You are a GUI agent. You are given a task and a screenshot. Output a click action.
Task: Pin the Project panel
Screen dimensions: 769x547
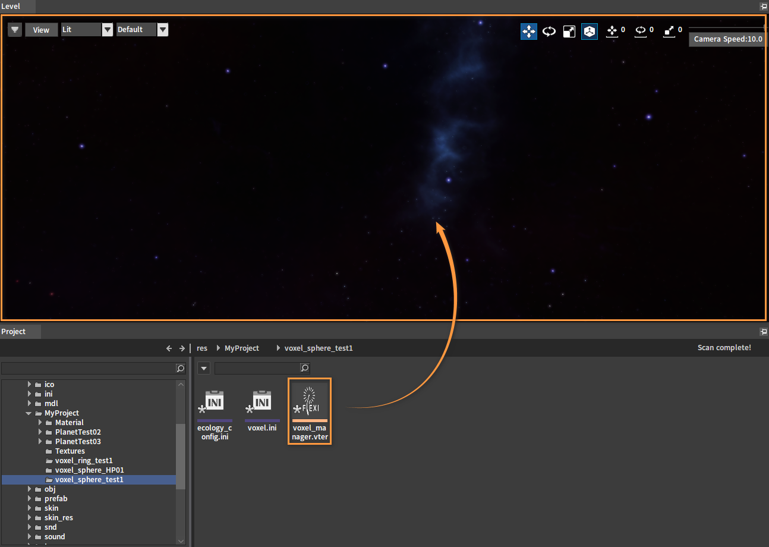(764, 332)
